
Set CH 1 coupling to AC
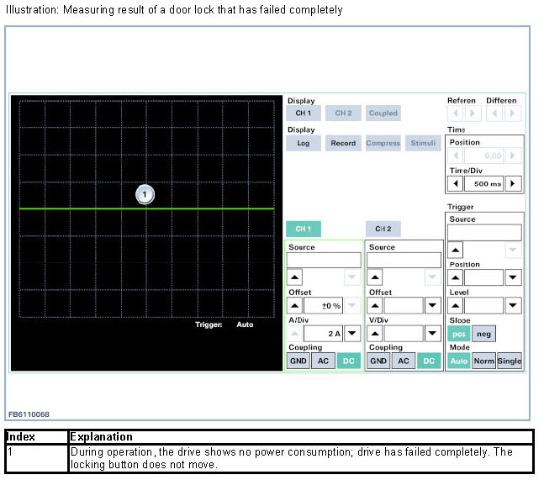pos(323,361)
